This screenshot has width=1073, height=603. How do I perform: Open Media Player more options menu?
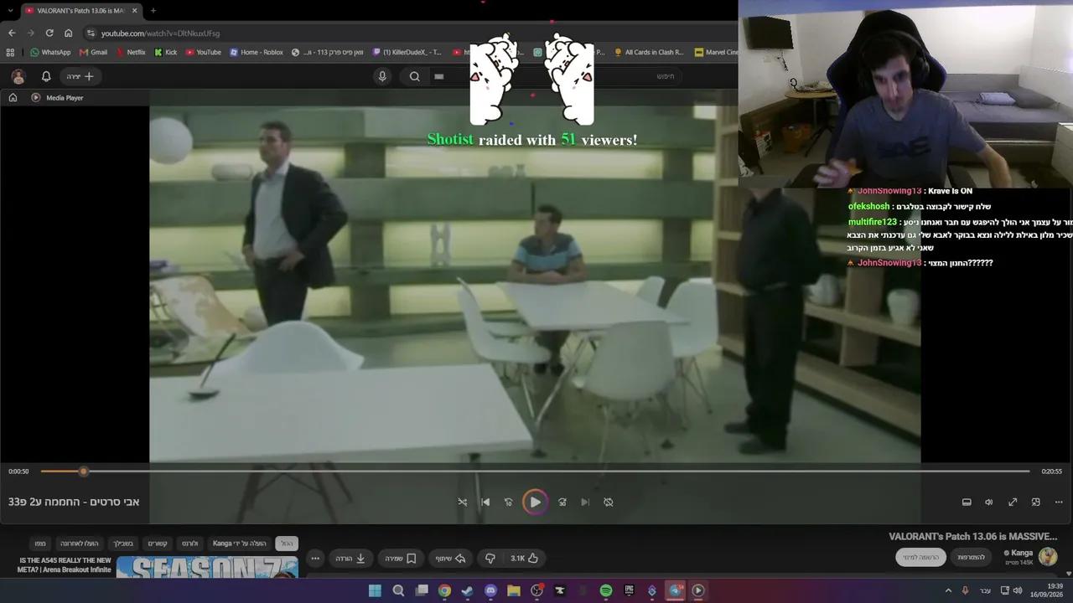(x=1059, y=502)
